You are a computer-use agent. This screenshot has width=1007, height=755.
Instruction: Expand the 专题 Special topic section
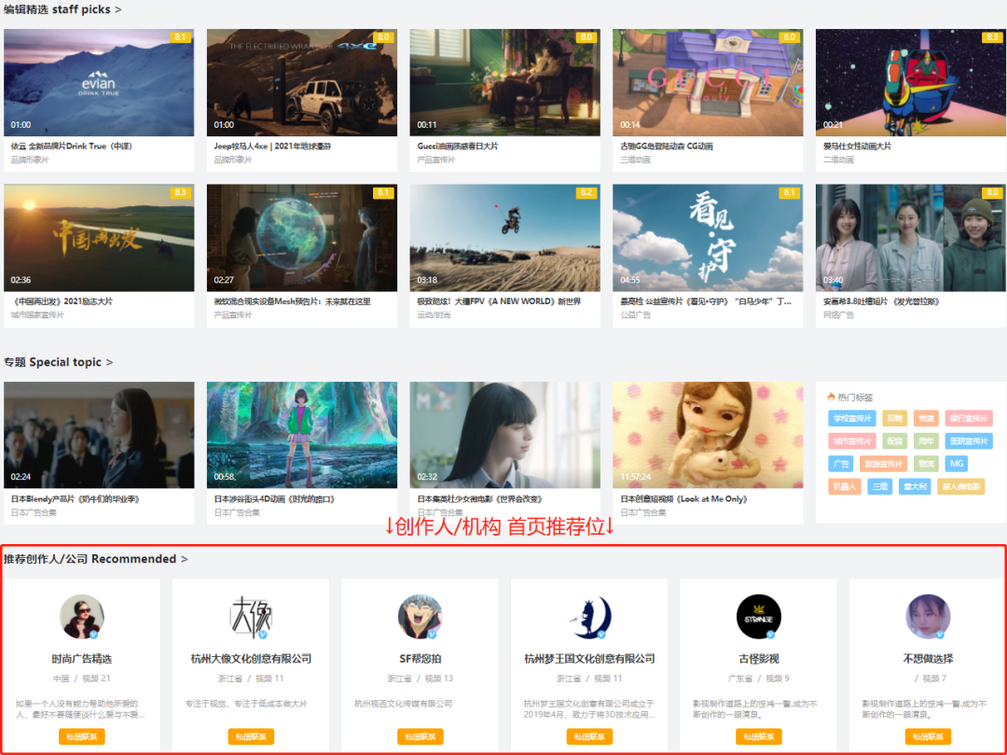58,362
